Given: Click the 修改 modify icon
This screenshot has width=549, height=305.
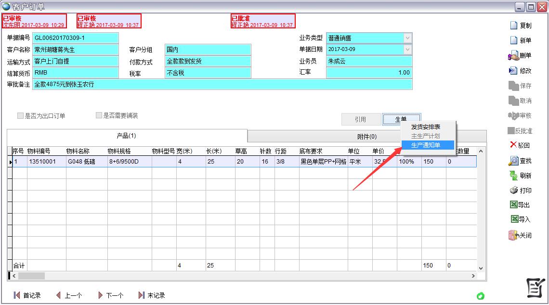Looking at the screenshot, I should click(x=523, y=70).
